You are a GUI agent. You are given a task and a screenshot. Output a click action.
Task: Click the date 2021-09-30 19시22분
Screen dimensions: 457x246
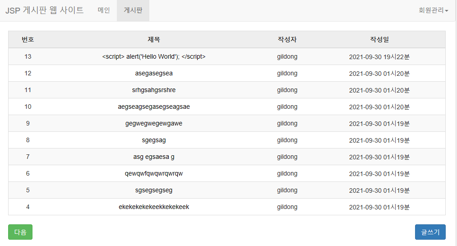pyautogui.click(x=379, y=57)
